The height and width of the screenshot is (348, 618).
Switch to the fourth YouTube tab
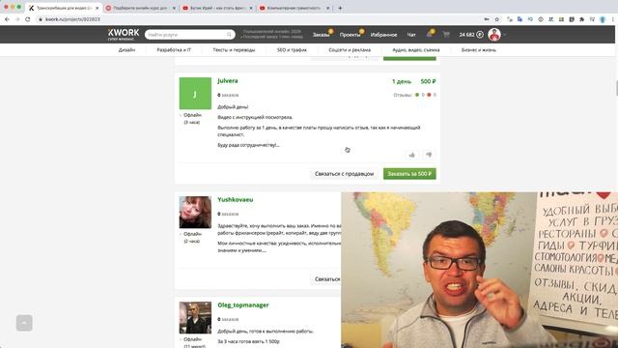click(x=294, y=8)
